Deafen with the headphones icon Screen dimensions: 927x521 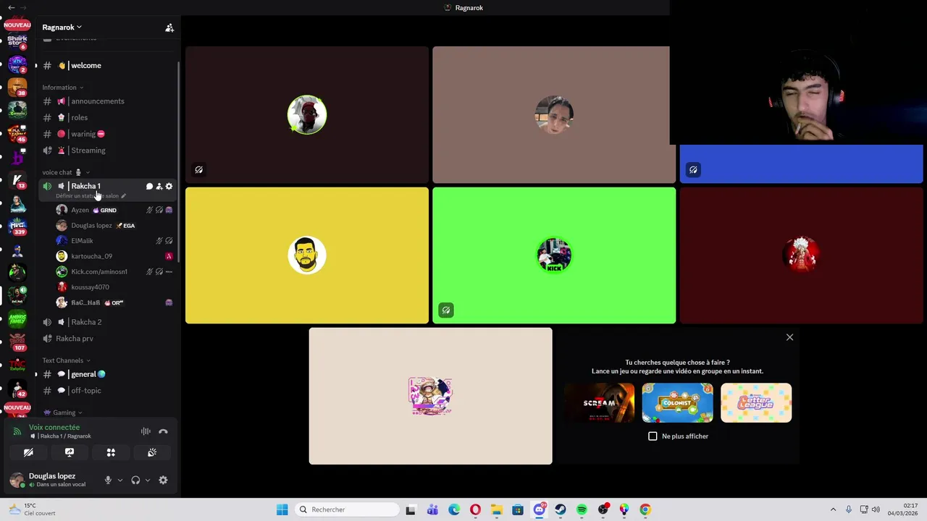[x=135, y=480]
